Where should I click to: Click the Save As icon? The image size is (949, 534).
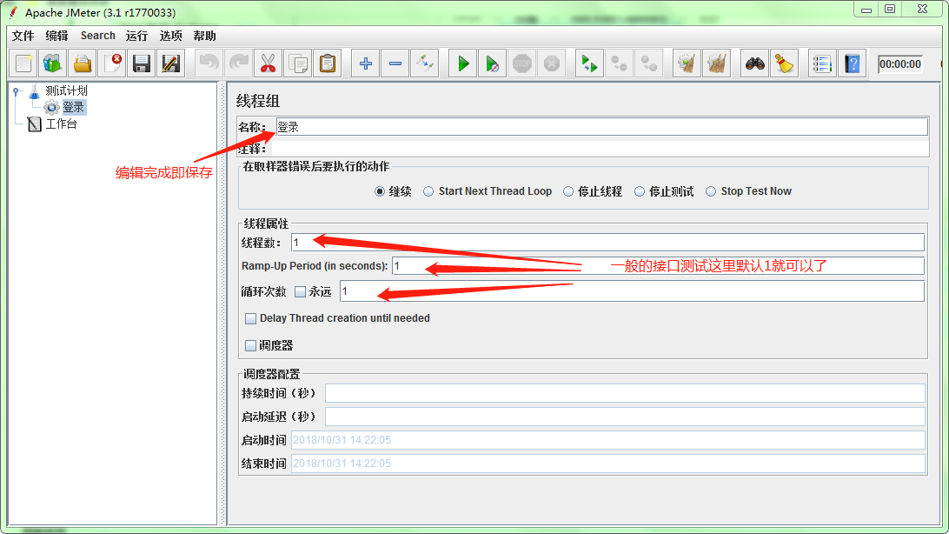[x=171, y=63]
